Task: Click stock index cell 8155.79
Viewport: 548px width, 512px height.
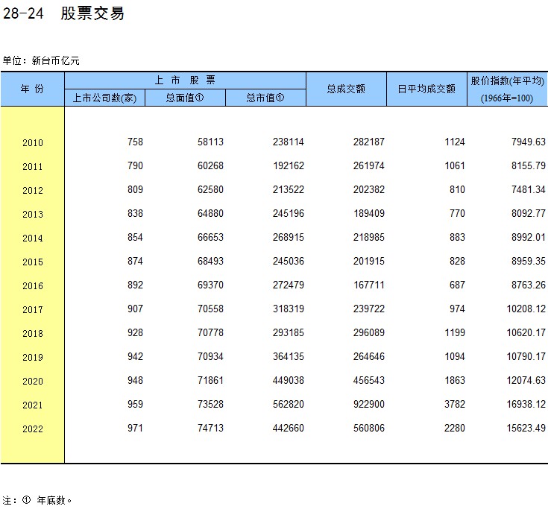Action: point(529,165)
